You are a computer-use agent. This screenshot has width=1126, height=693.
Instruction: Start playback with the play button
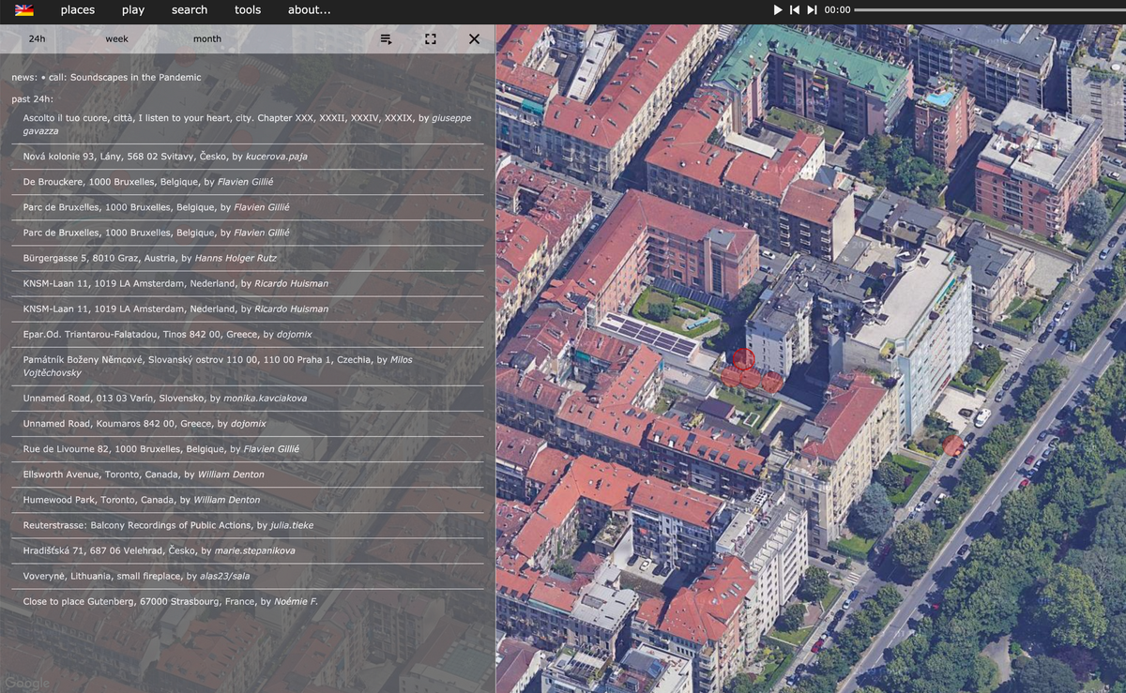coord(778,10)
